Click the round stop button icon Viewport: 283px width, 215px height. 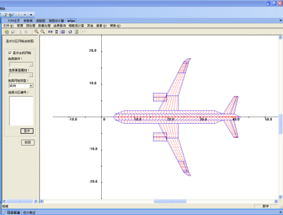tap(31, 15)
